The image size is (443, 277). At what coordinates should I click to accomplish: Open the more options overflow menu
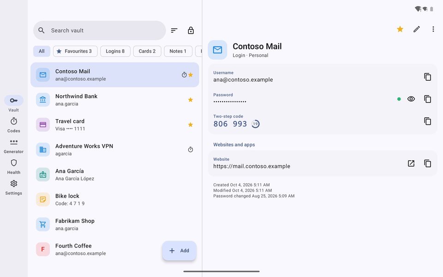433,29
